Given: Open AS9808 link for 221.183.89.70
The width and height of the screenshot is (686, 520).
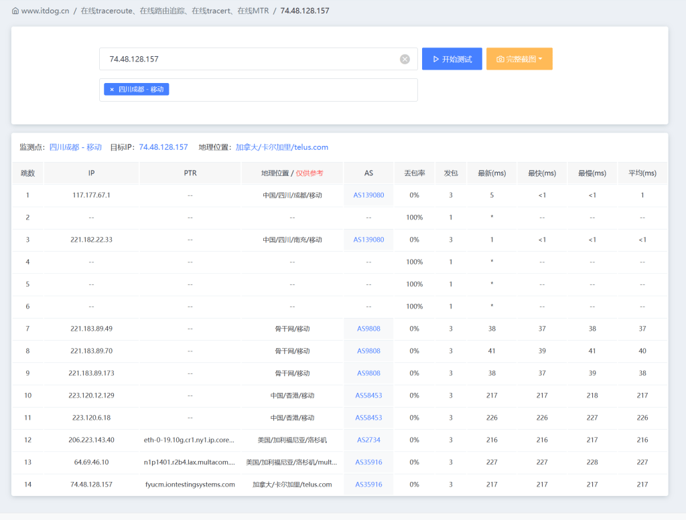Looking at the screenshot, I should click(369, 351).
